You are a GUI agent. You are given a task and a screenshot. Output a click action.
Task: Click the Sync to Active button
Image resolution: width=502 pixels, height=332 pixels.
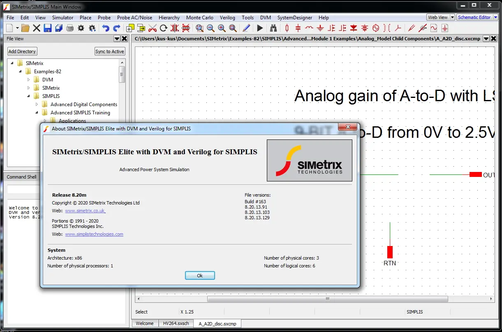[110, 51]
